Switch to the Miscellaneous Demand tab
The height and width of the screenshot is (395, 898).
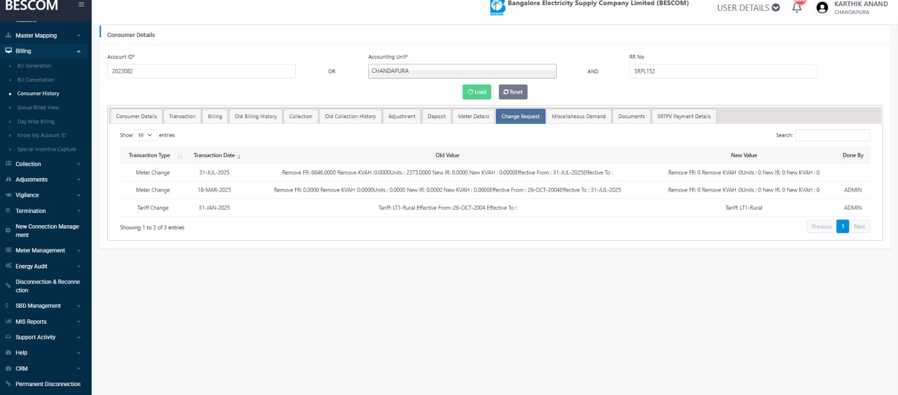pyautogui.click(x=579, y=117)
